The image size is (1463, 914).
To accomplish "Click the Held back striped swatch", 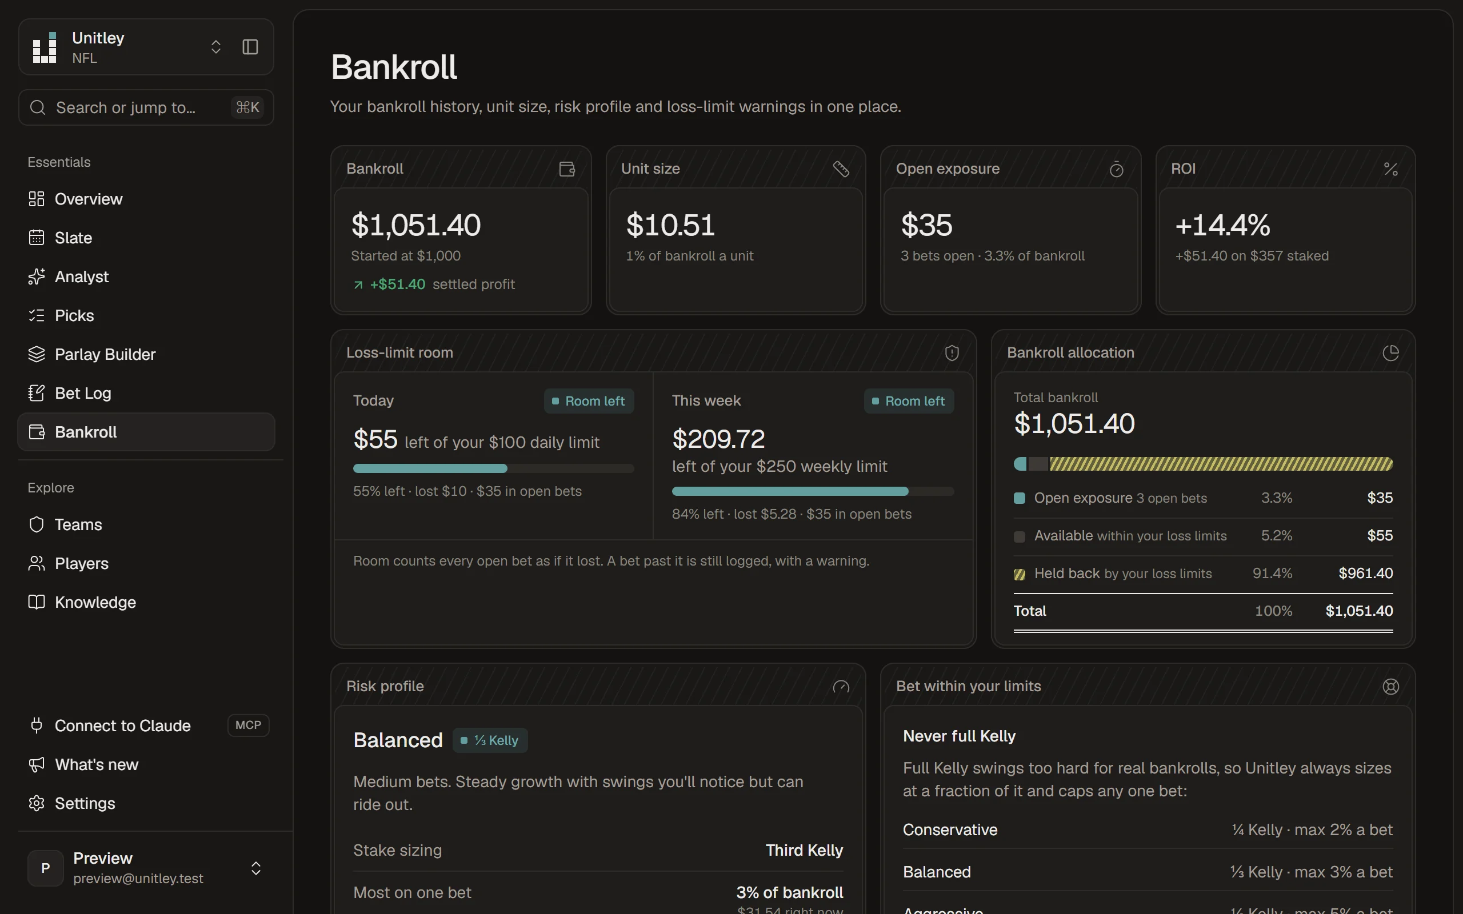I will point(1020,574).
